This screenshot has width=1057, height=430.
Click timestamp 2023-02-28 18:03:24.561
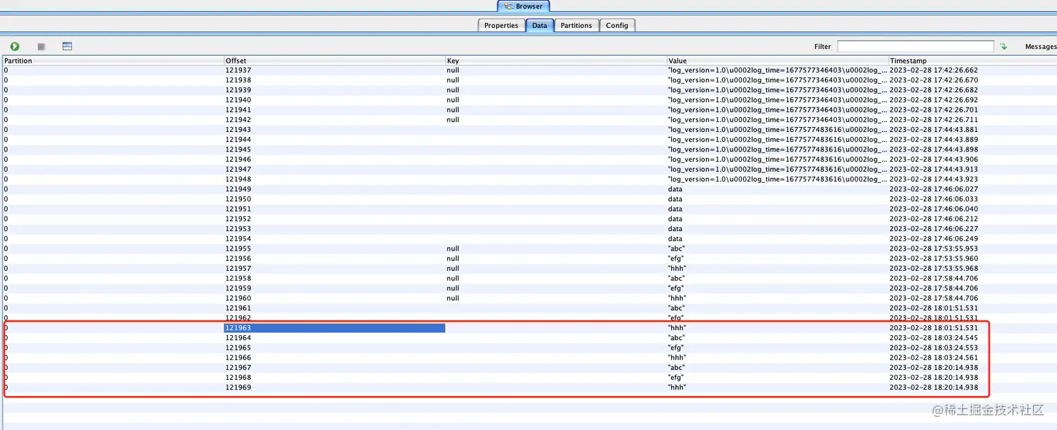point(933,357)
